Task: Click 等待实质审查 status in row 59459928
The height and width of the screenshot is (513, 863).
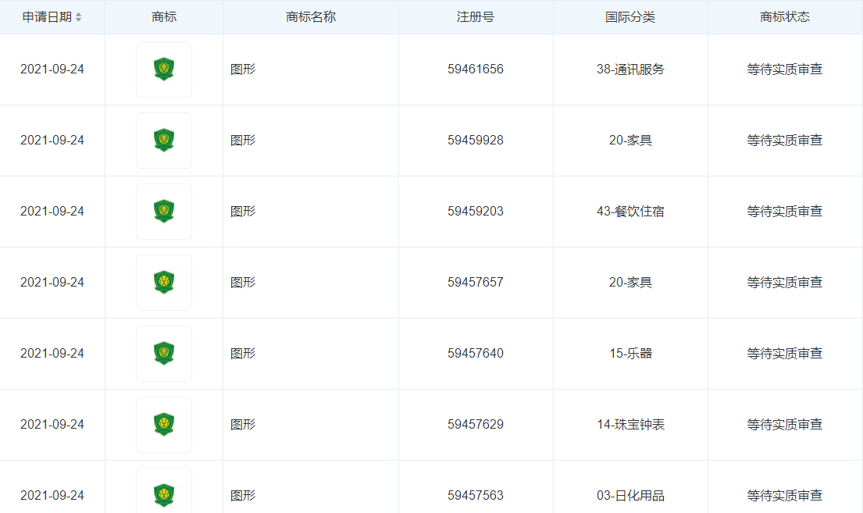Action: (x=785, y=141)
